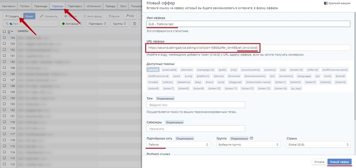Insert the {campaign.id} token

tap(205, 70)
